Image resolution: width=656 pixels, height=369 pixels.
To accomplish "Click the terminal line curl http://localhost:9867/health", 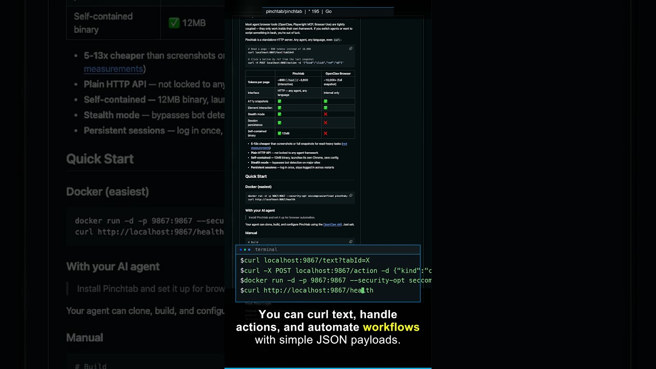I will coord(306,290).
